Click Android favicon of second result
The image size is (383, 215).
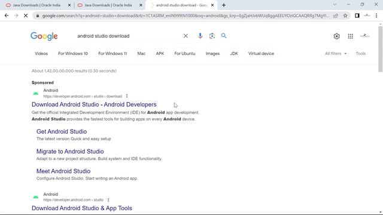pyautogui.click(x=36, y=197)
